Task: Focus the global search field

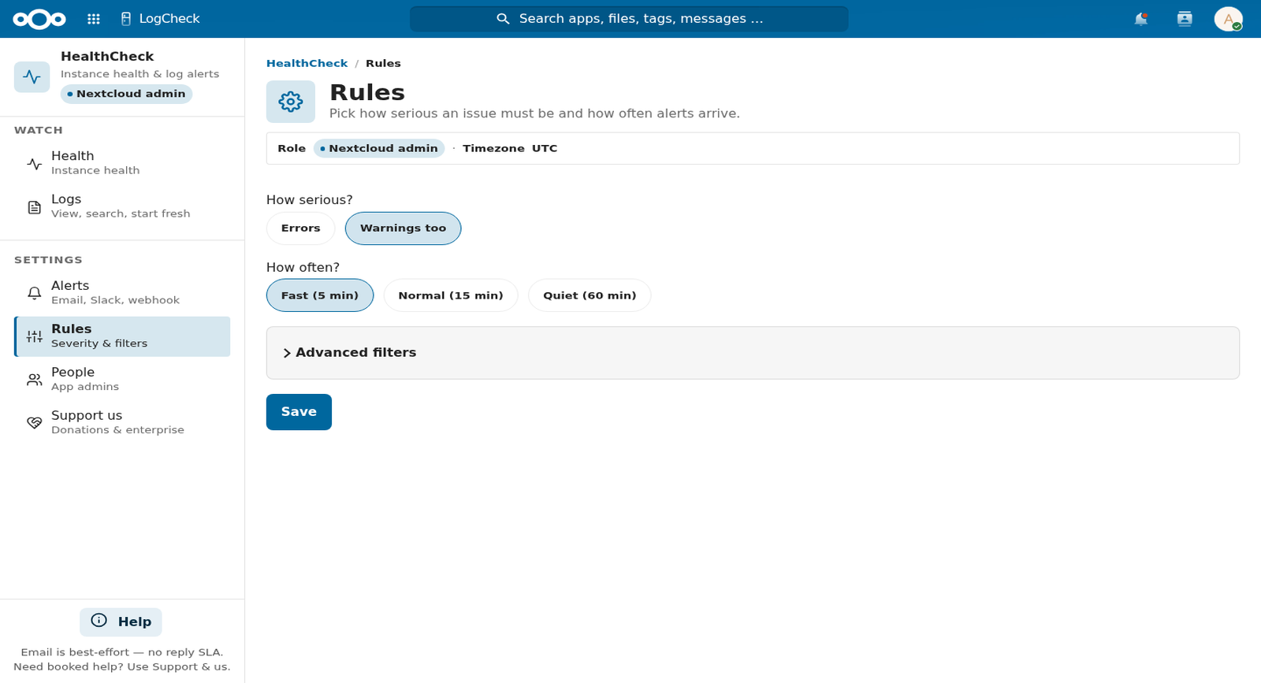Action: [629, 19]
